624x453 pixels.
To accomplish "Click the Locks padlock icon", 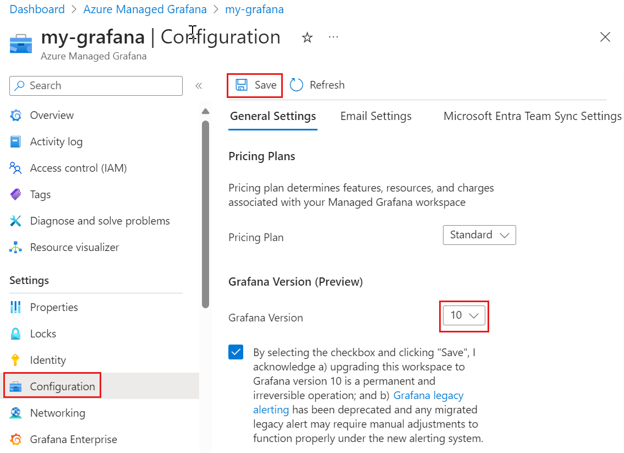I will 16,334.
